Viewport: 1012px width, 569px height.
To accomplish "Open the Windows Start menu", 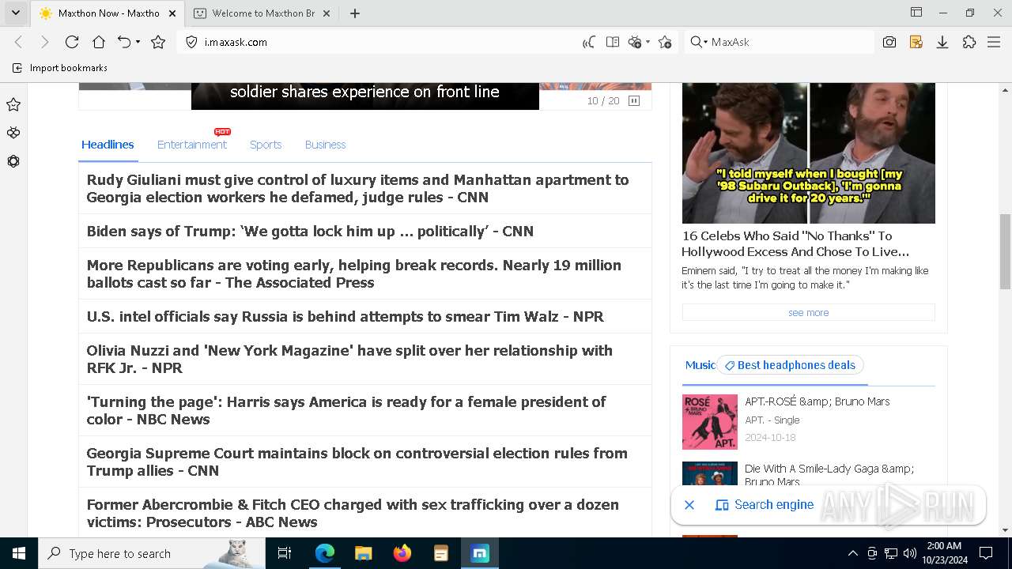I will click(x=18, y=553).
